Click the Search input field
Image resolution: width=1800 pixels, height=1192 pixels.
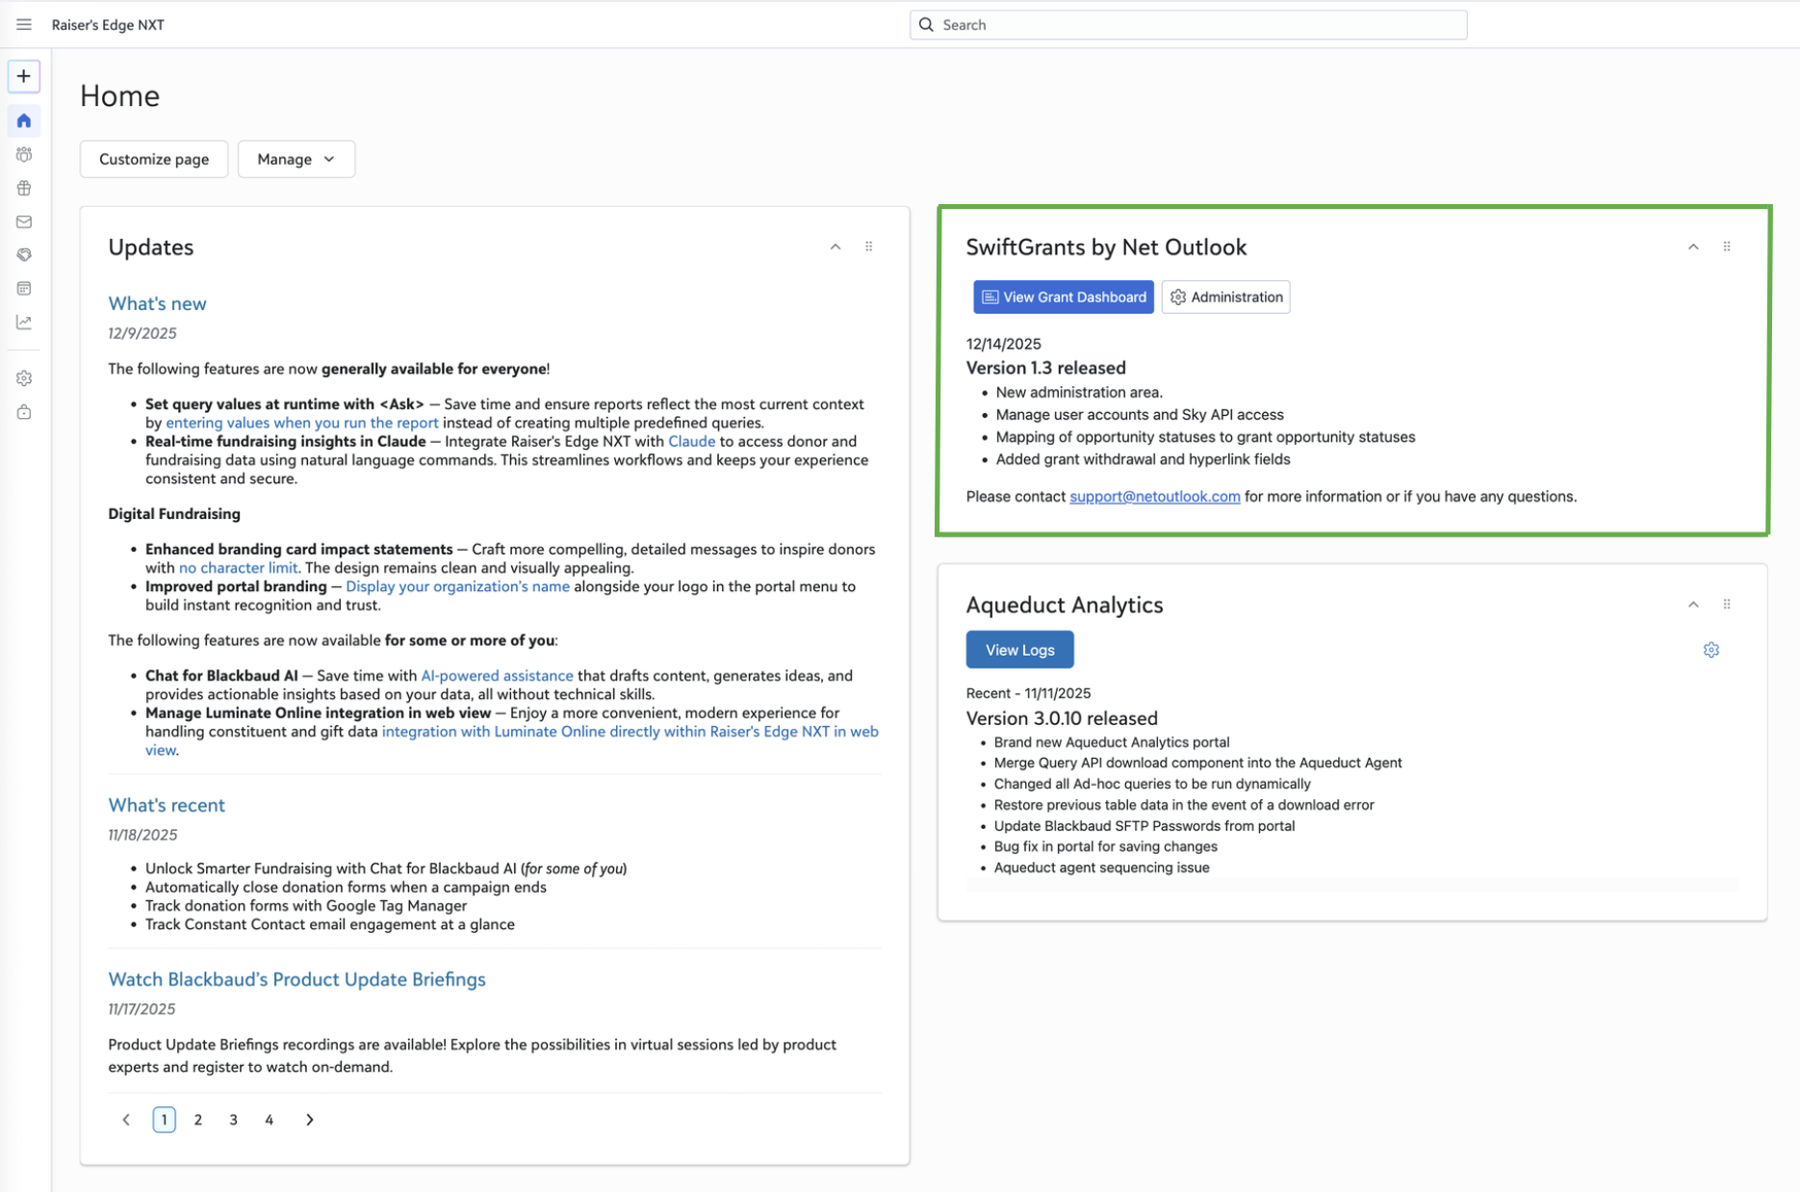1188,25
